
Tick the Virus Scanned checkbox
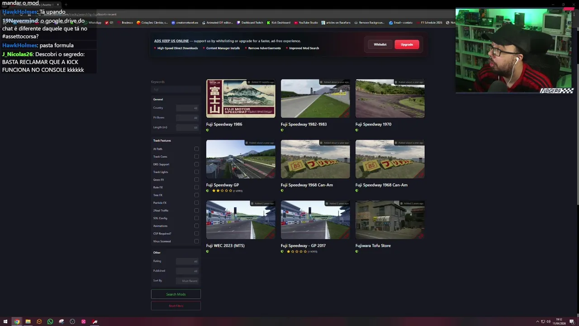point(196,241)
